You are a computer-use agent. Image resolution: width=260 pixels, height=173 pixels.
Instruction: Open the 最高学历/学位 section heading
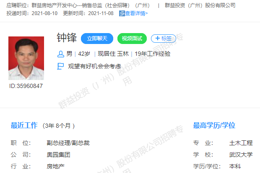pos(214,125)
